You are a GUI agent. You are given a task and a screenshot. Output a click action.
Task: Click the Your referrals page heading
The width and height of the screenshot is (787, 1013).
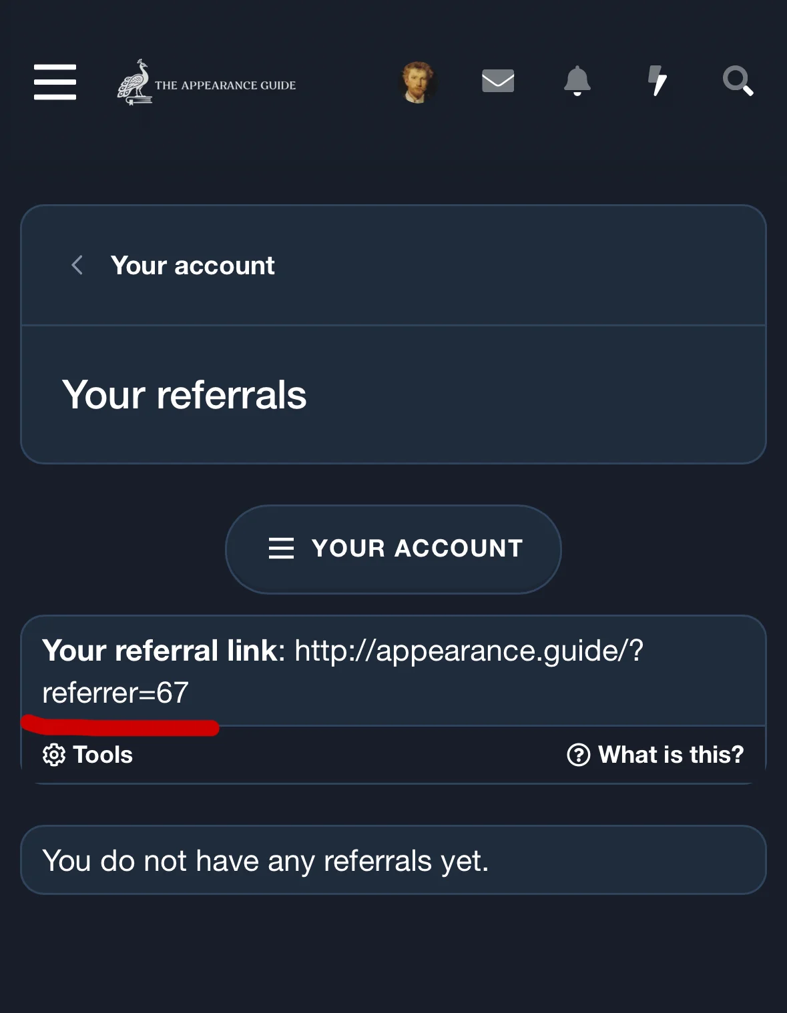pos(184,395)
